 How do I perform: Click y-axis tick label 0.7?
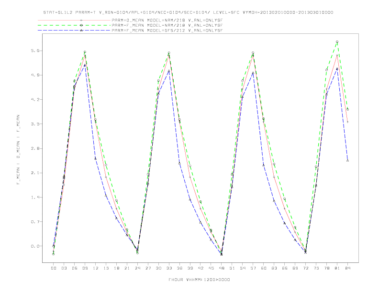click(x=35, y=222)
